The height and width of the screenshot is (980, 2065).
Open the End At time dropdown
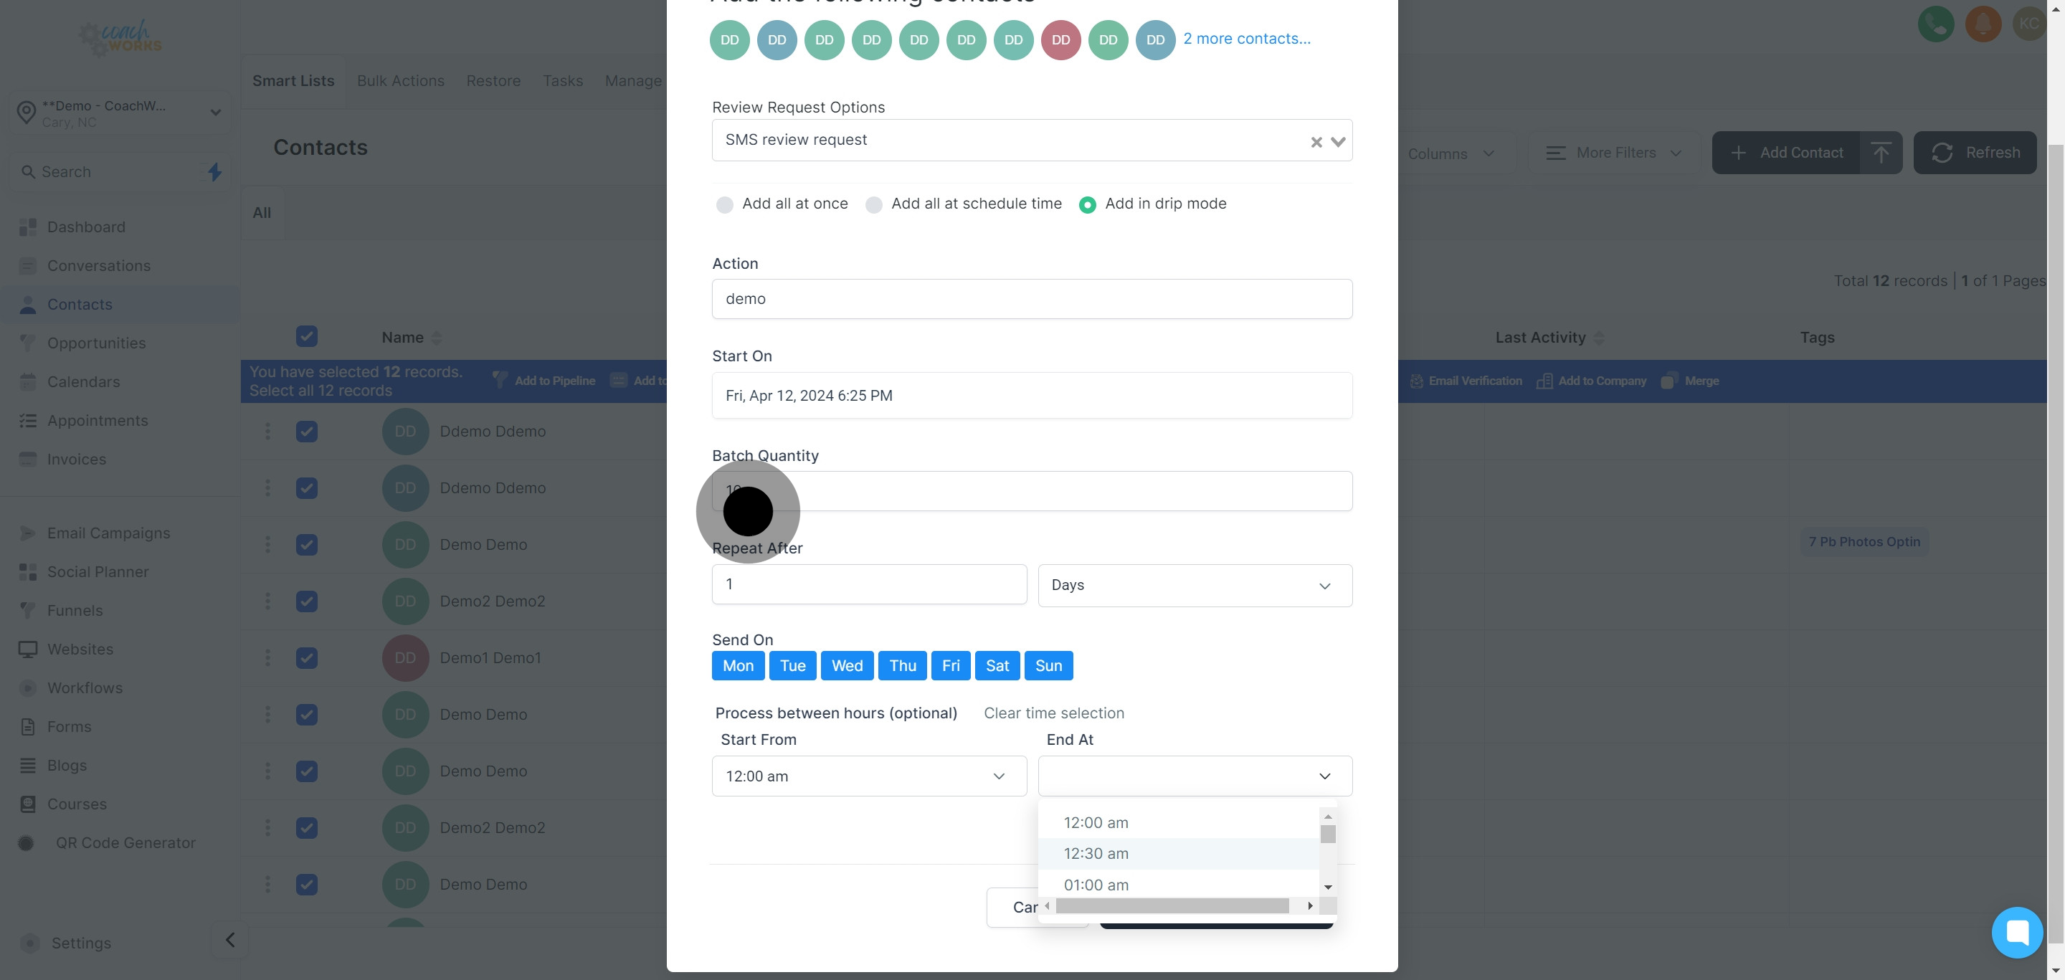click(1195, 776)
